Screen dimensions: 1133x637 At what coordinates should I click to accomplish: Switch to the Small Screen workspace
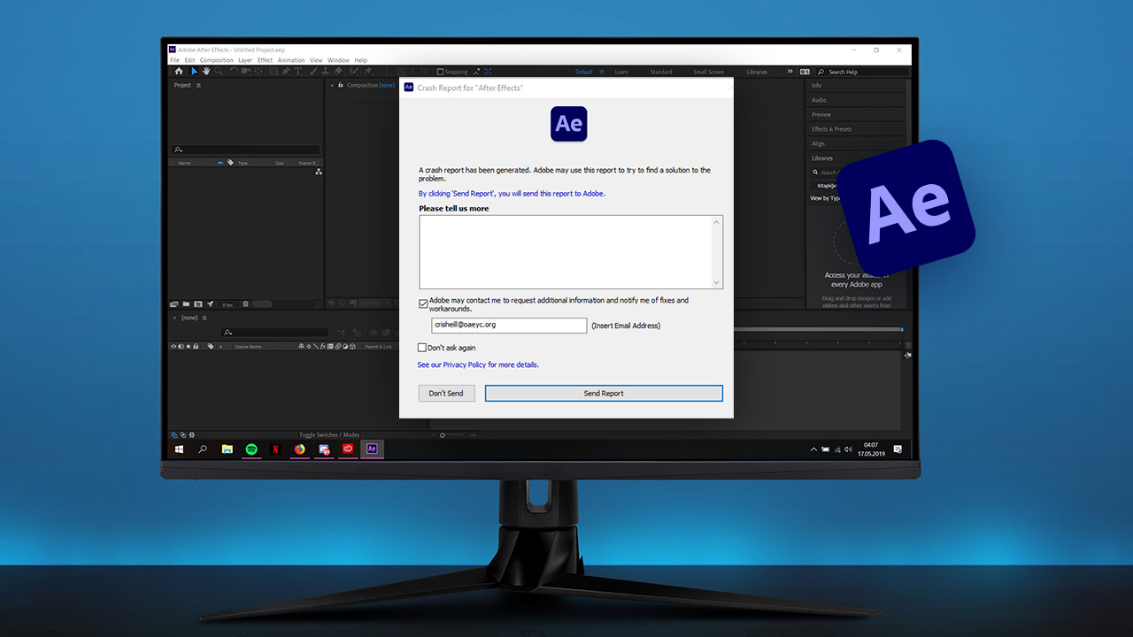click(708, 72)
